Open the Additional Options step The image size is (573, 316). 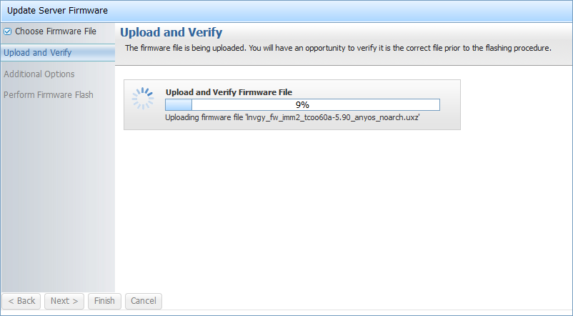point(39,74)
